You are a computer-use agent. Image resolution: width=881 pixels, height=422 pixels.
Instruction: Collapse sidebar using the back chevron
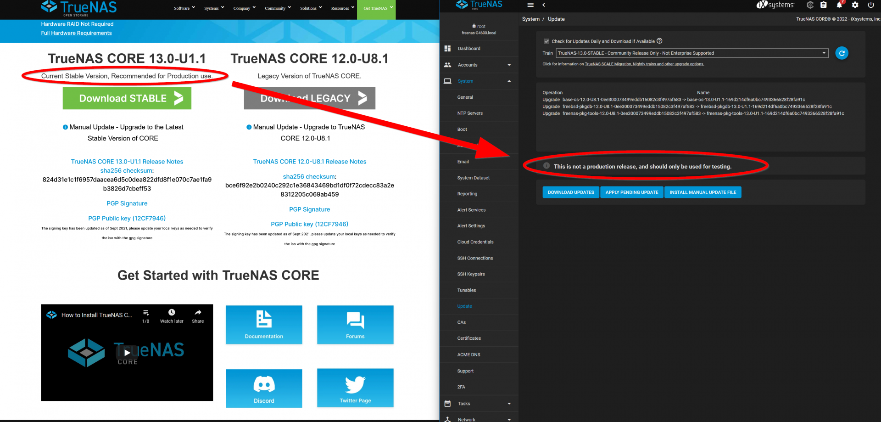[x=544, y=5]
